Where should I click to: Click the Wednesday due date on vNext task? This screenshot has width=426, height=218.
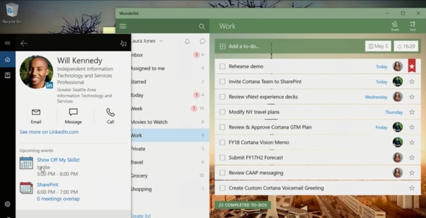click(376, 97)
